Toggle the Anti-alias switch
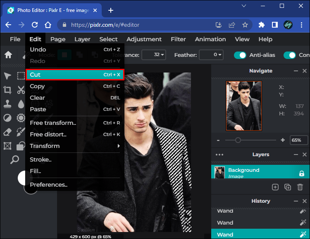The width and height of the screenshot is (310, 239). click(240, 55)
